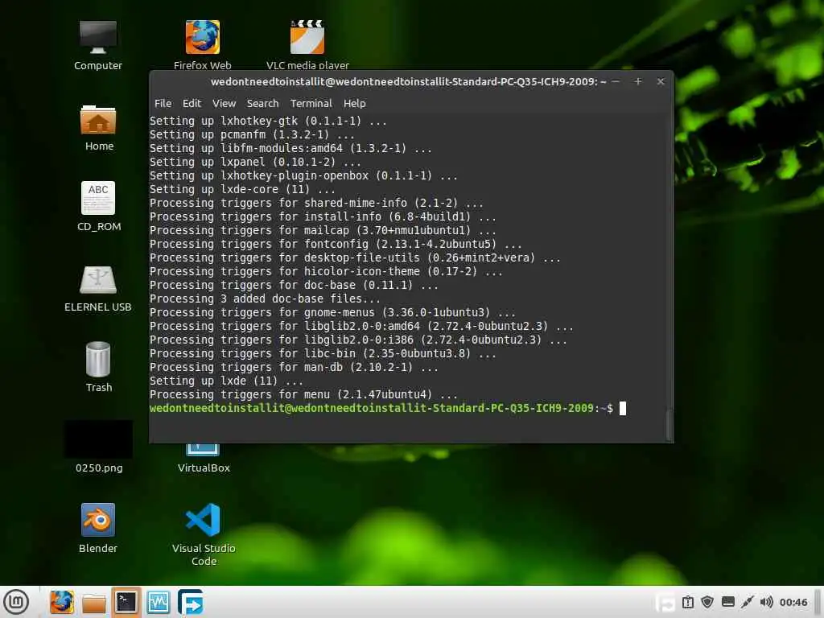Select the ELERNEL USB drive icon

tap(97, 289)
